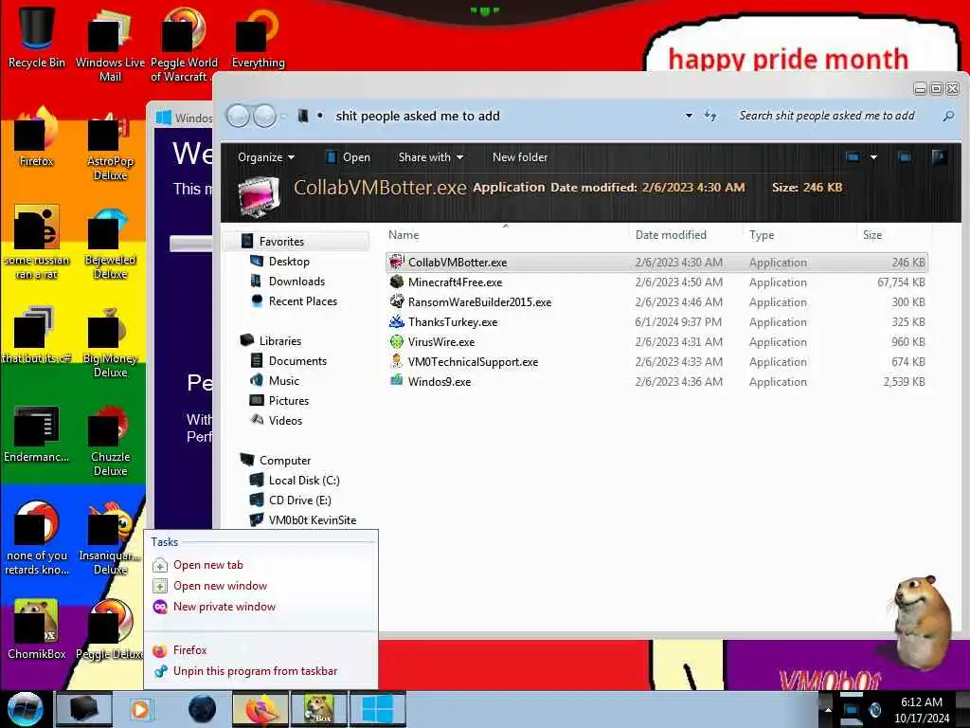970x728 pixels.
Task: Click New folder button
Action: (520, 157)
